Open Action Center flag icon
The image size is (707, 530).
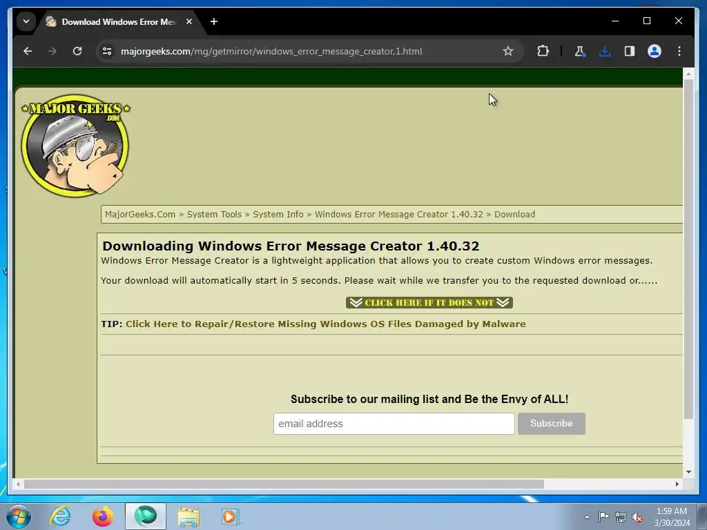603,517
